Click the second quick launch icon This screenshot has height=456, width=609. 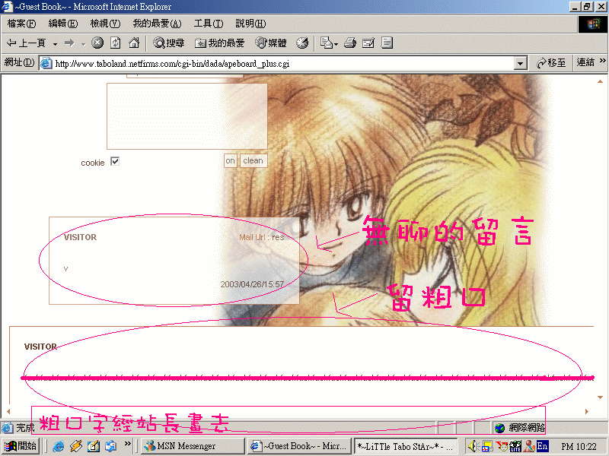pyautogui.click(x=76, y=446)
